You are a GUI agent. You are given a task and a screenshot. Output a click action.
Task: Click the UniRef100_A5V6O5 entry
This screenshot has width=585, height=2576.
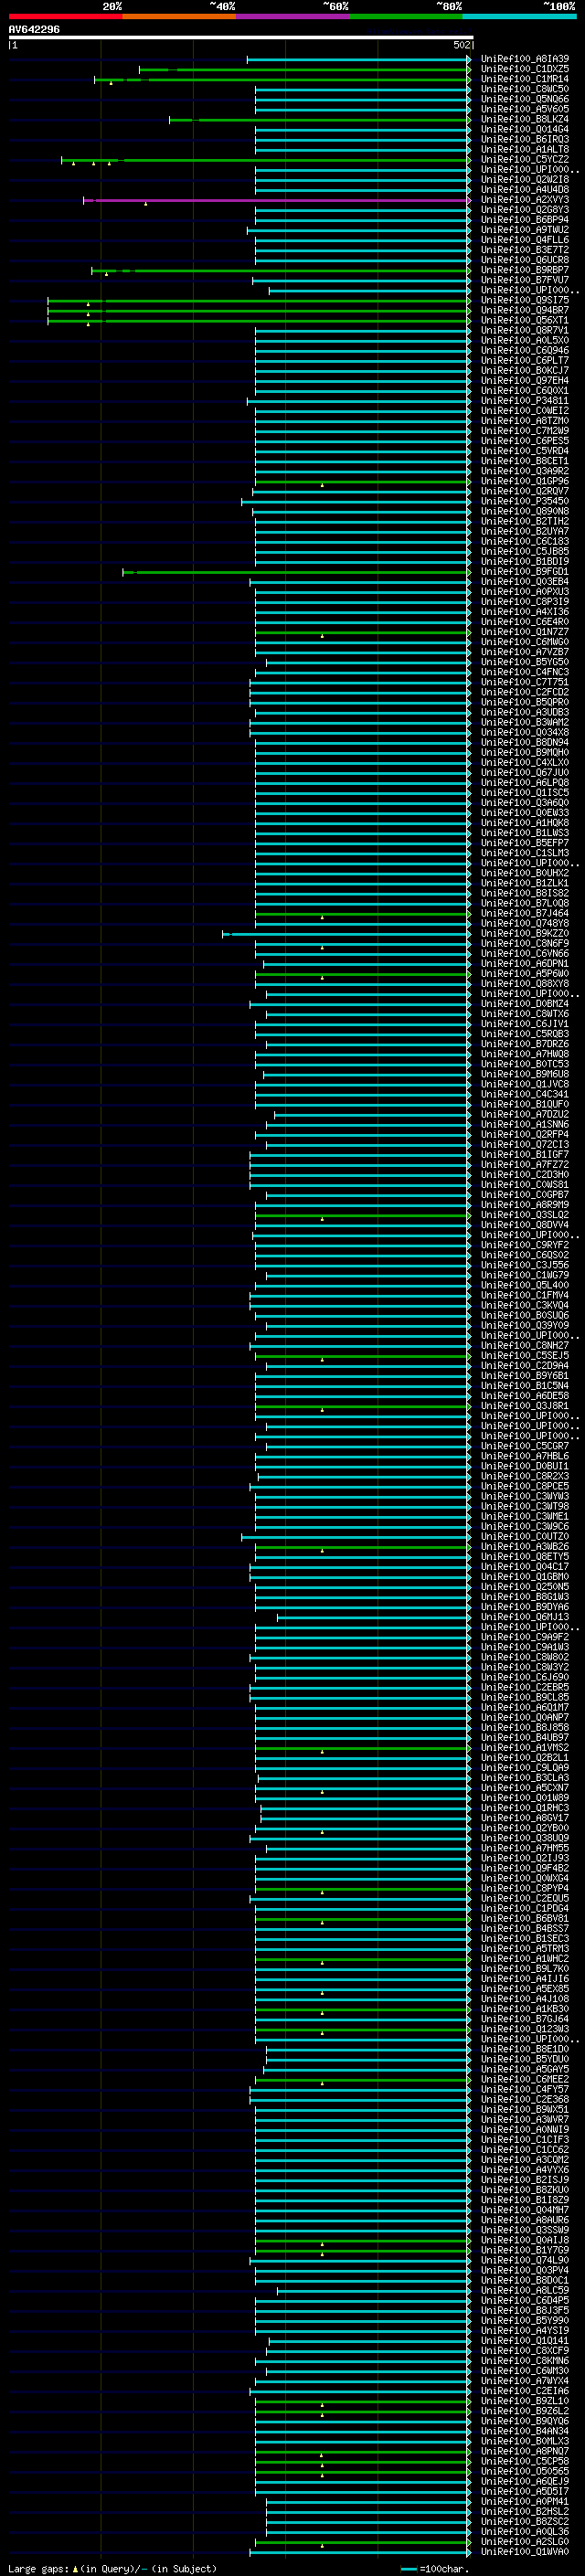coord(524,109)
